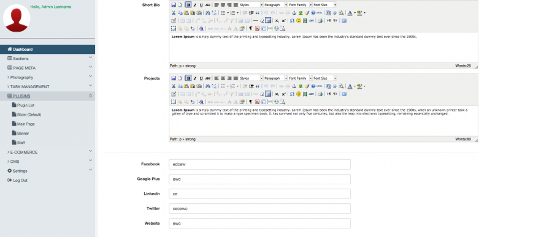Screen dimensions: 552x237
Task: Pick background highlight color in Short Bio editor
Action: pyautogui.click(x=359, y=13)
